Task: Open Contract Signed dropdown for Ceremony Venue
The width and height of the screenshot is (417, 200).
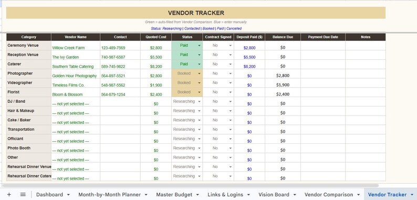Action: 231,46
